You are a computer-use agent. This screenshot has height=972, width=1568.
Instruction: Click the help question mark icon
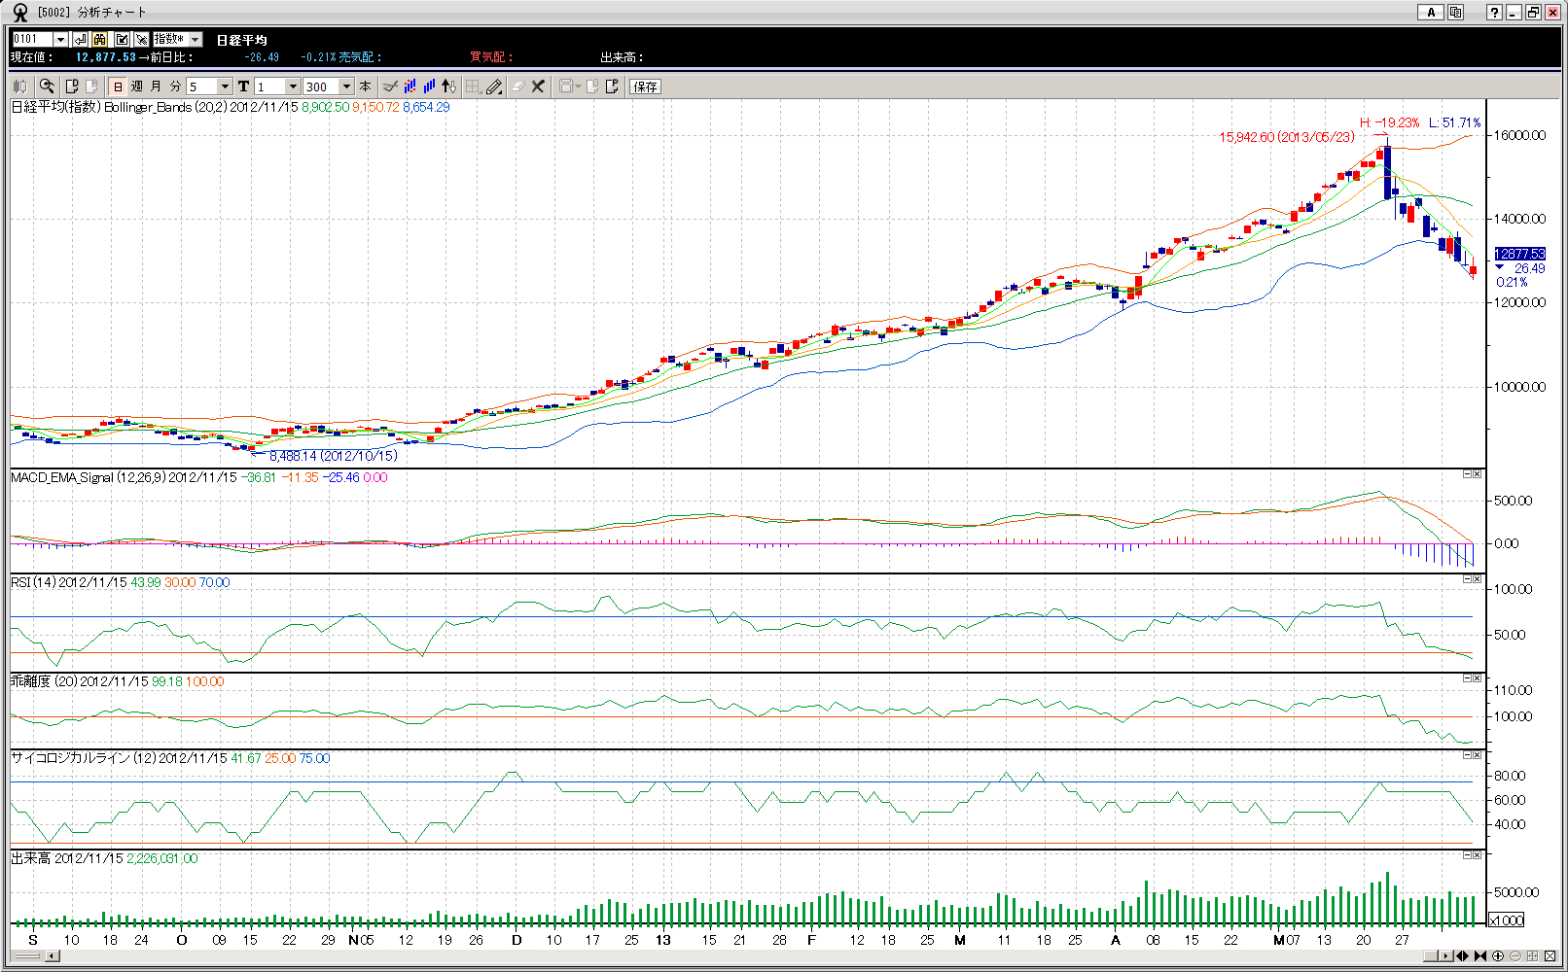pos(1494,13)
